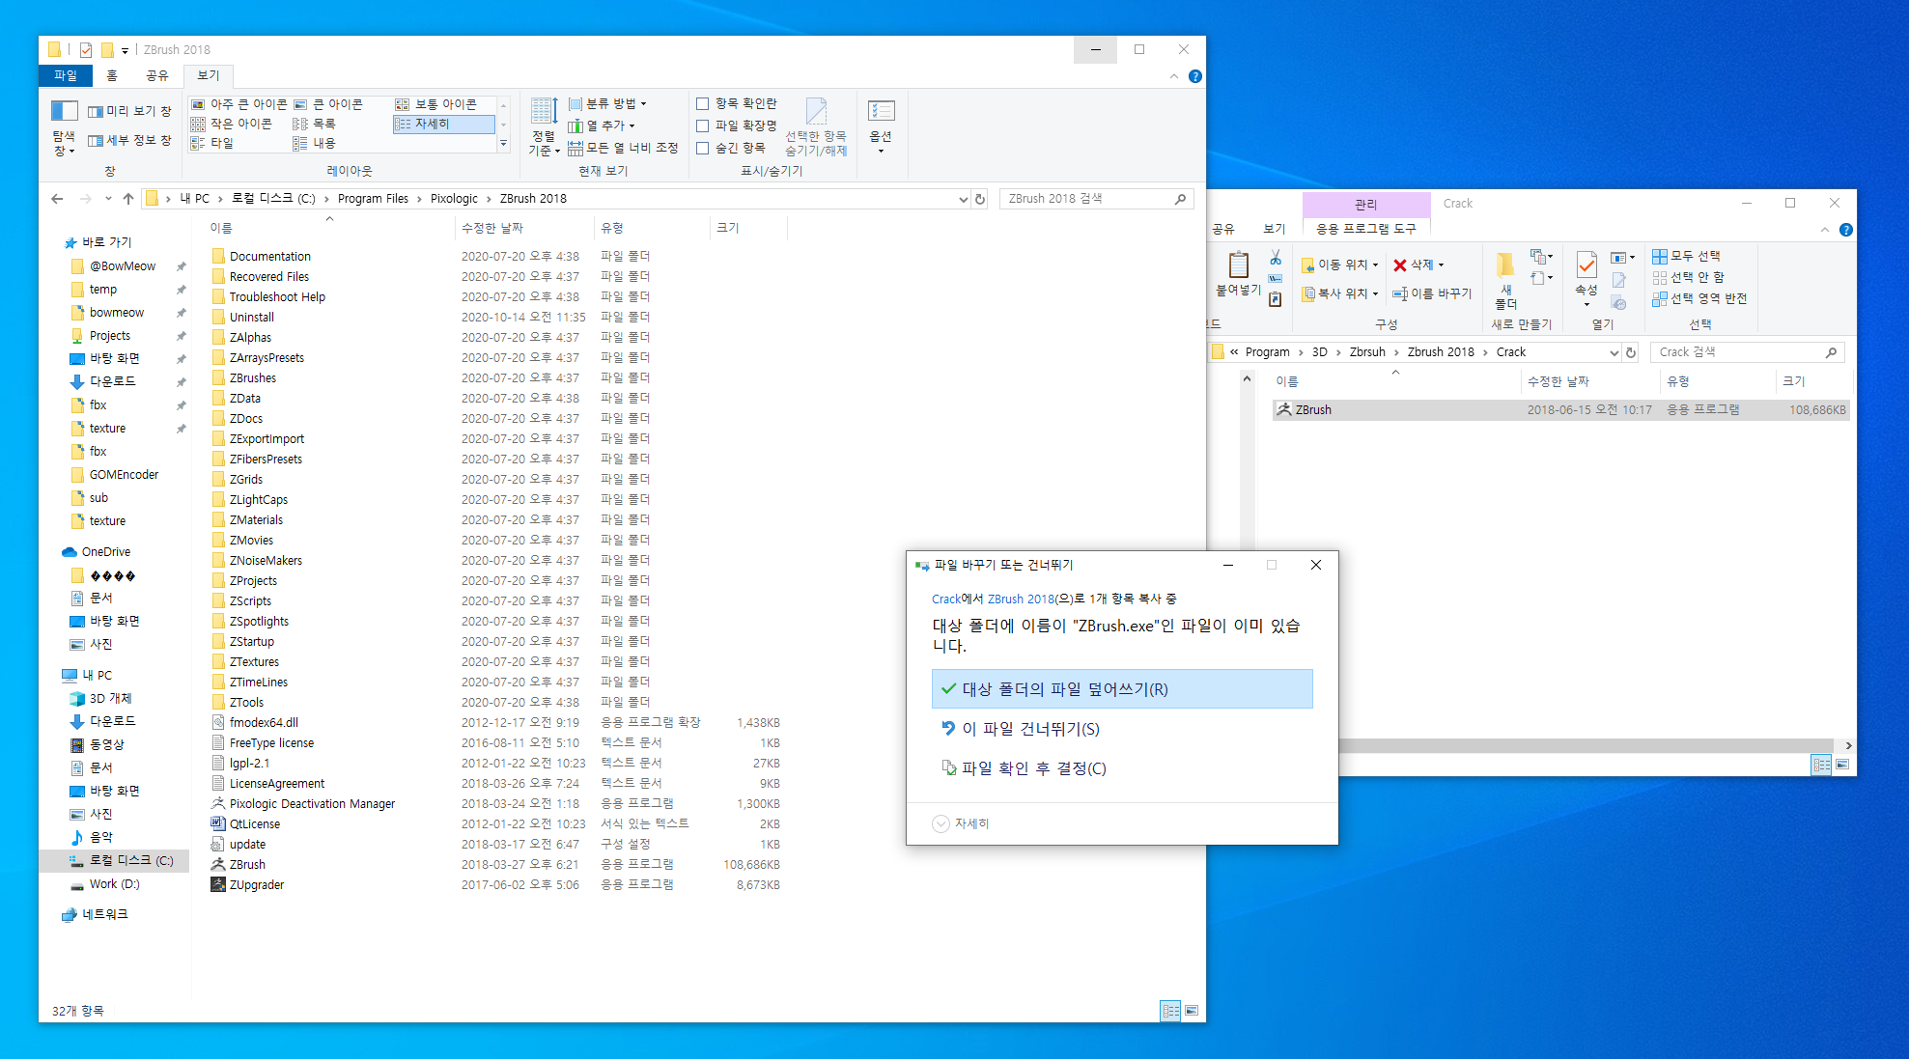Open the Properties (속성) icon
Viewport: 1909px width, 1059px height.
[1586, 265]
